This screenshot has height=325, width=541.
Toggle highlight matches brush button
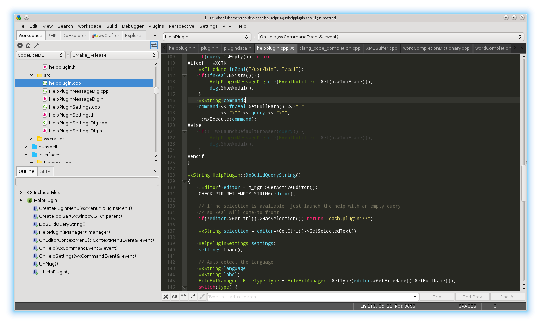coord(202,297)
